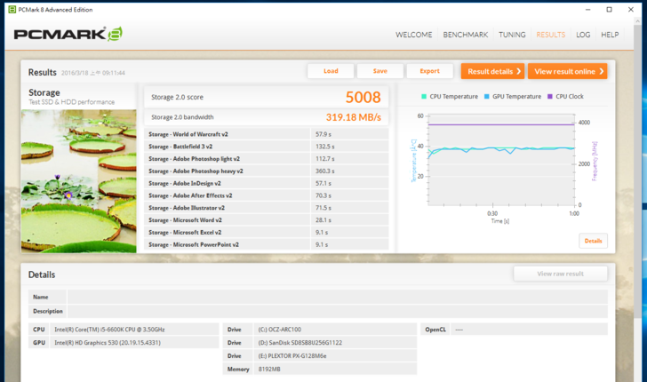Open the Help menu
This screenshot has width=647, height=382.
610,36
